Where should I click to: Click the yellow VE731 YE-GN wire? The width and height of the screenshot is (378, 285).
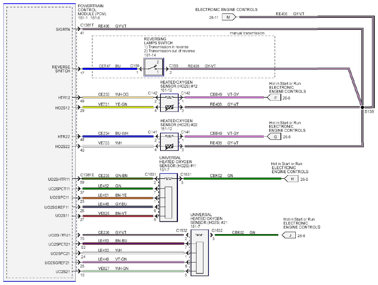[118, 107]
